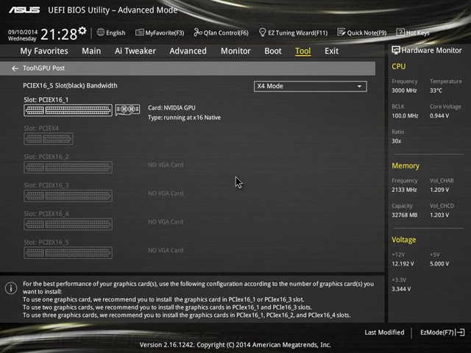Click Type: running at x16 Native text
Viewport: 471px width, 353px height.
point(184,118)
